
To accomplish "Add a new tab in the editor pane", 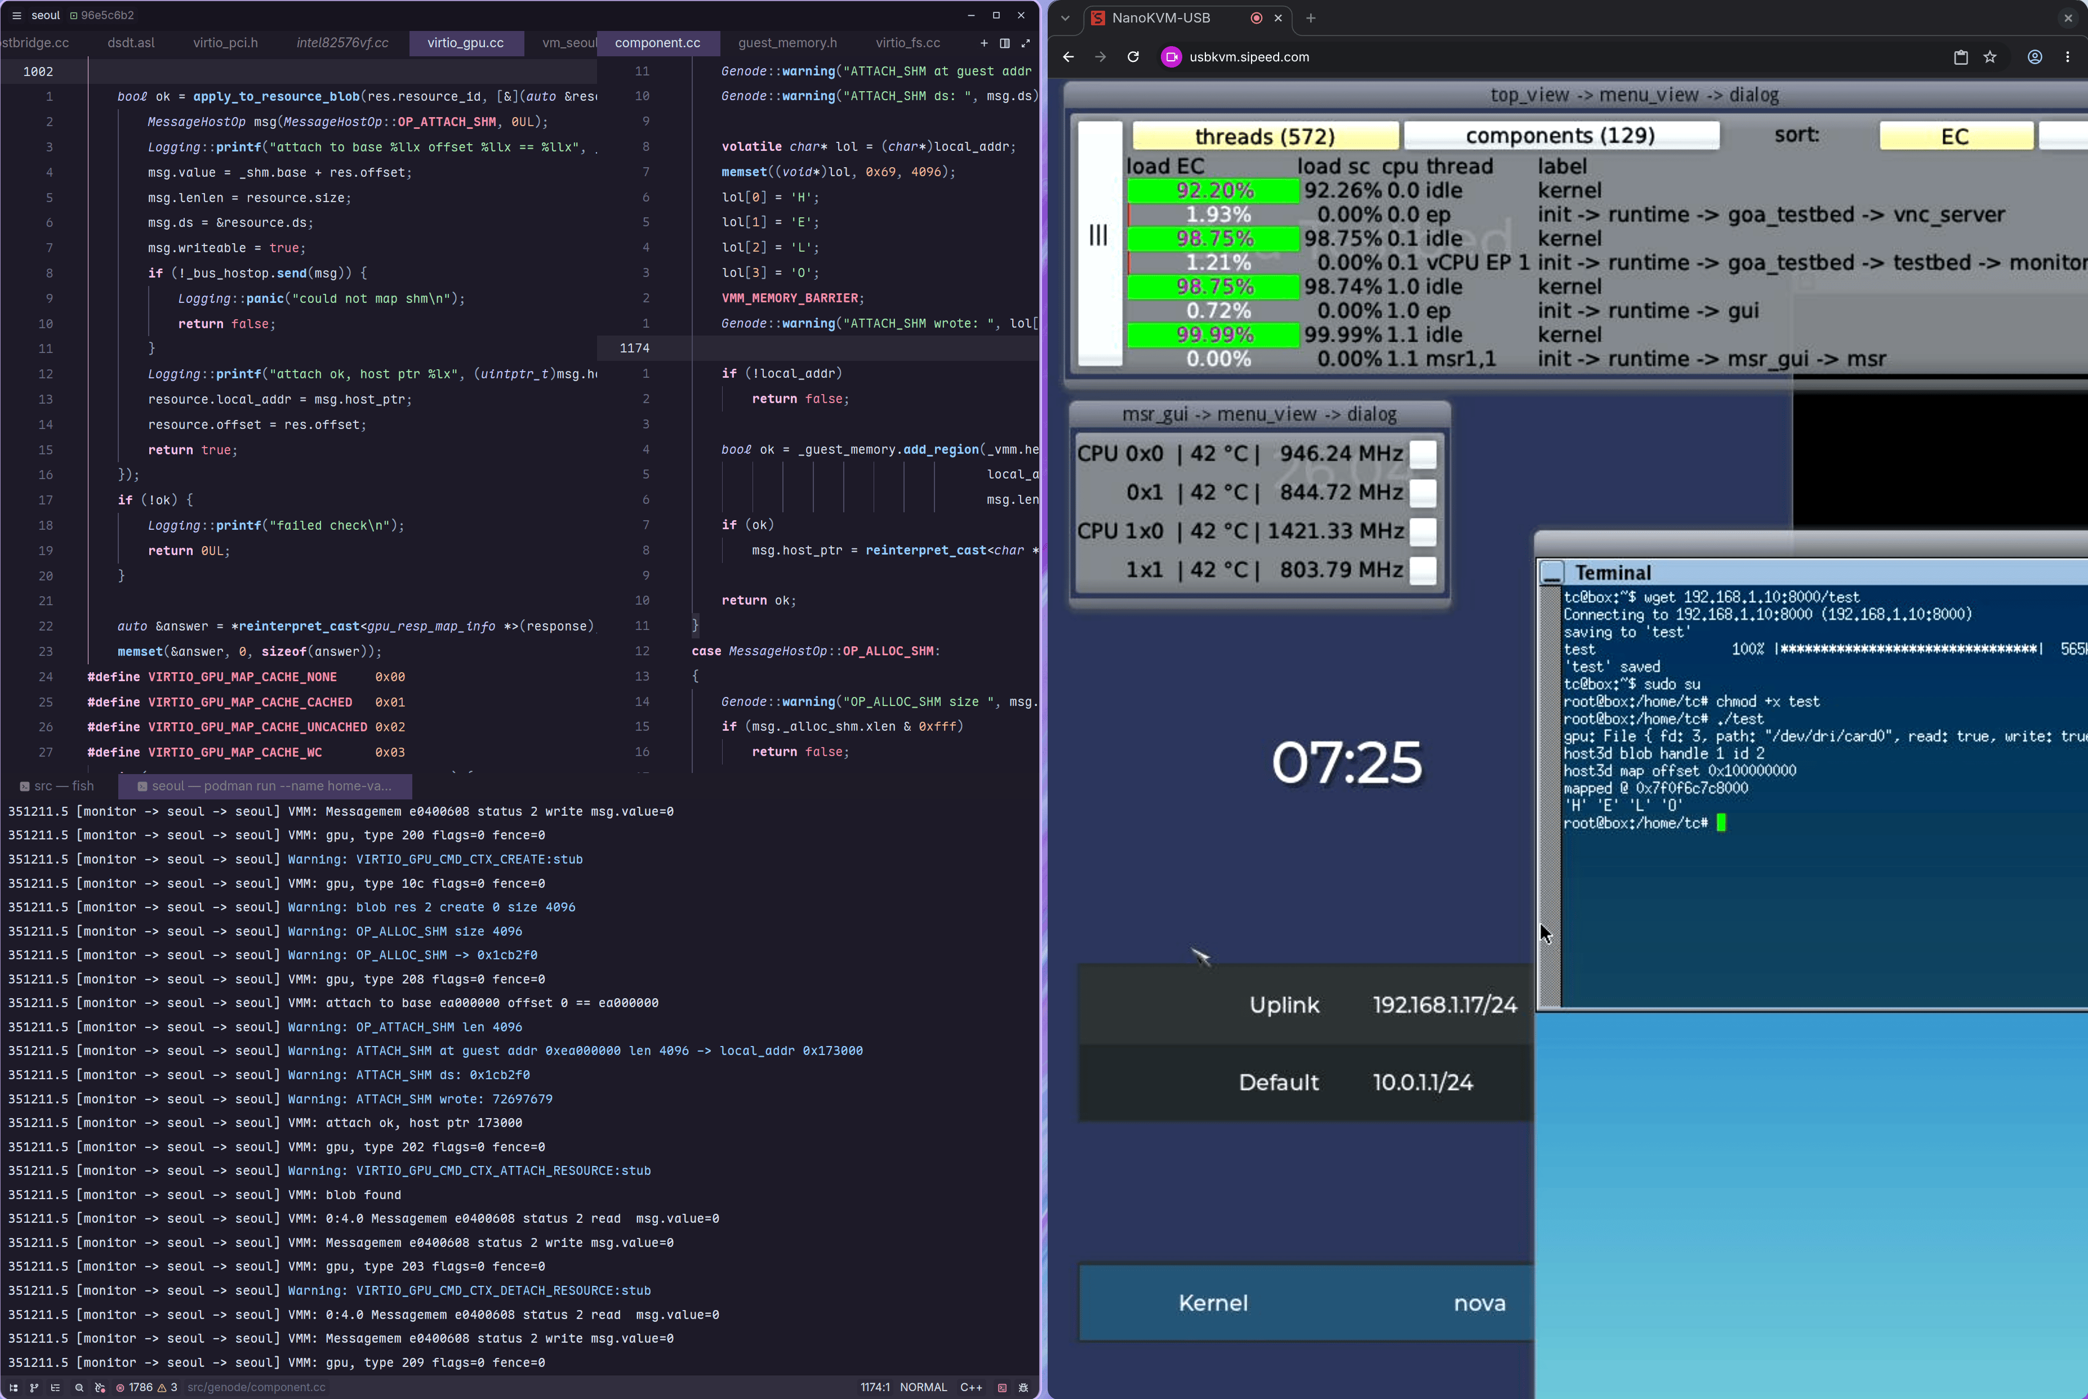I will pyautogui.click(x=984, y=43).
